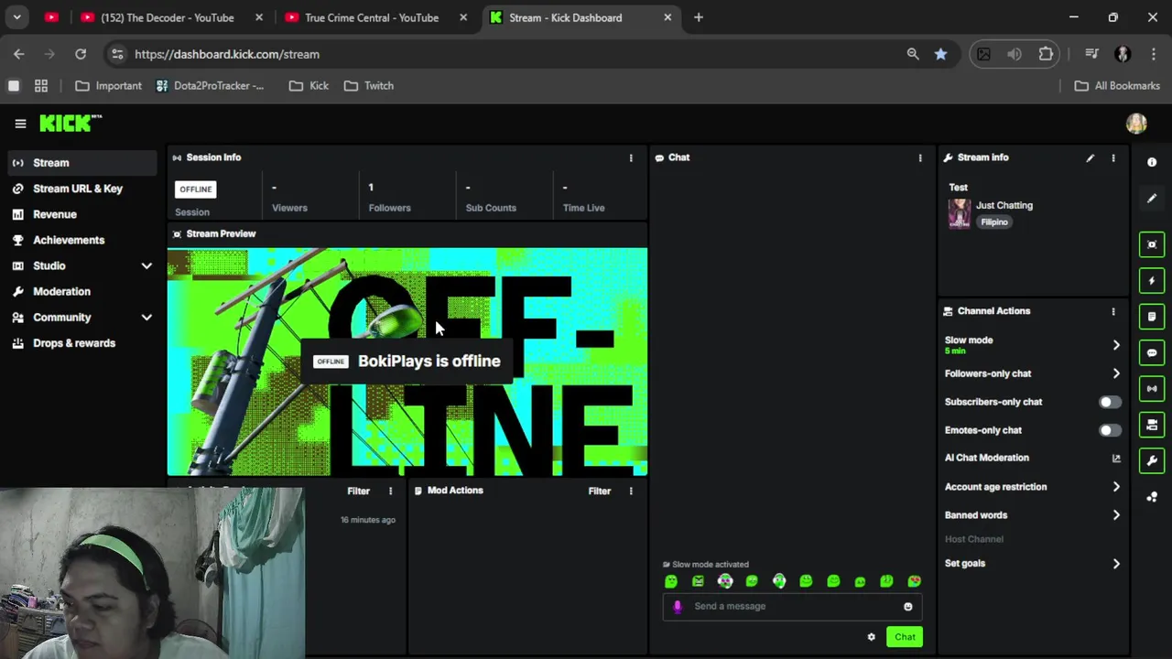The height and width of the screenshot is (659, 1172).
Task: Enable Emotes-only chat
Action: click(x=1110, y=430)
